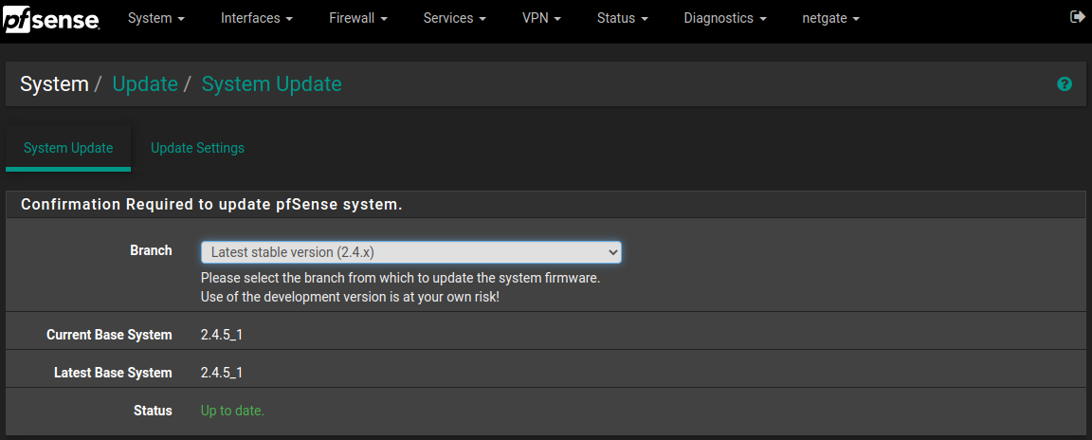The height and width of the screenshot is (440, 1092).
Task: Click the logout icon in navbar
Action: [1077, 17]
